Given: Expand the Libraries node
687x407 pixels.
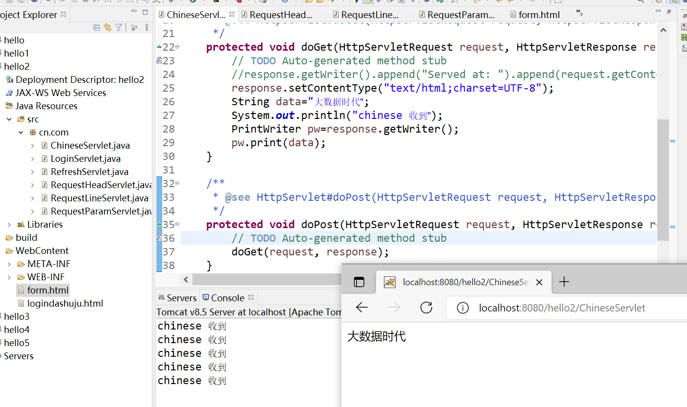Looking at the screenshot, I should pyautogui.click(x=9, y=224).
